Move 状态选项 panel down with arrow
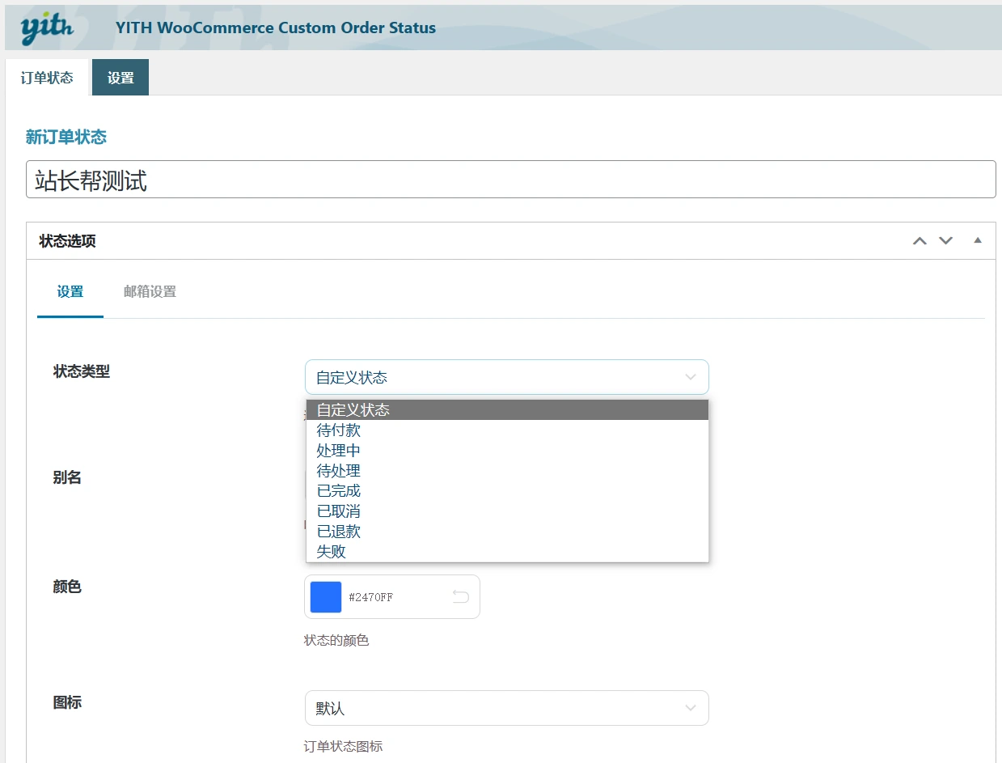The image size is (1002, 763). (945, 241)
